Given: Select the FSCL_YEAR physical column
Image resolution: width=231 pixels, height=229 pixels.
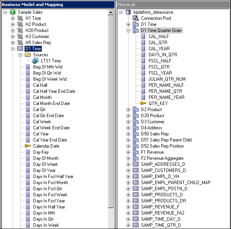Looking at the screenshot, I should (160, 73).
